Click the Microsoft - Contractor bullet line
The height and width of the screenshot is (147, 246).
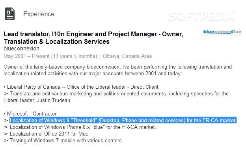point(30,114)
